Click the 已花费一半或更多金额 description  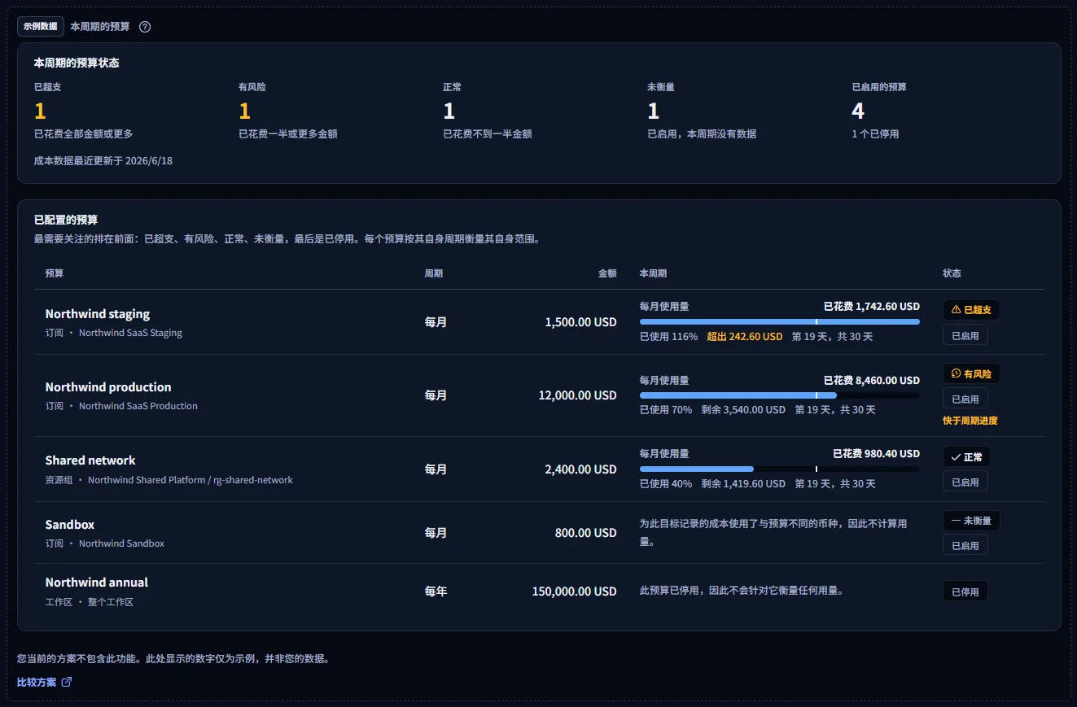tap(288, 134)
